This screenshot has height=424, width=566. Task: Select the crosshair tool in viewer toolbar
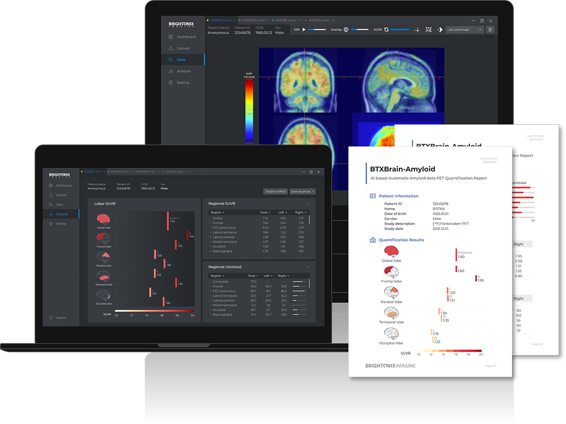417,30
